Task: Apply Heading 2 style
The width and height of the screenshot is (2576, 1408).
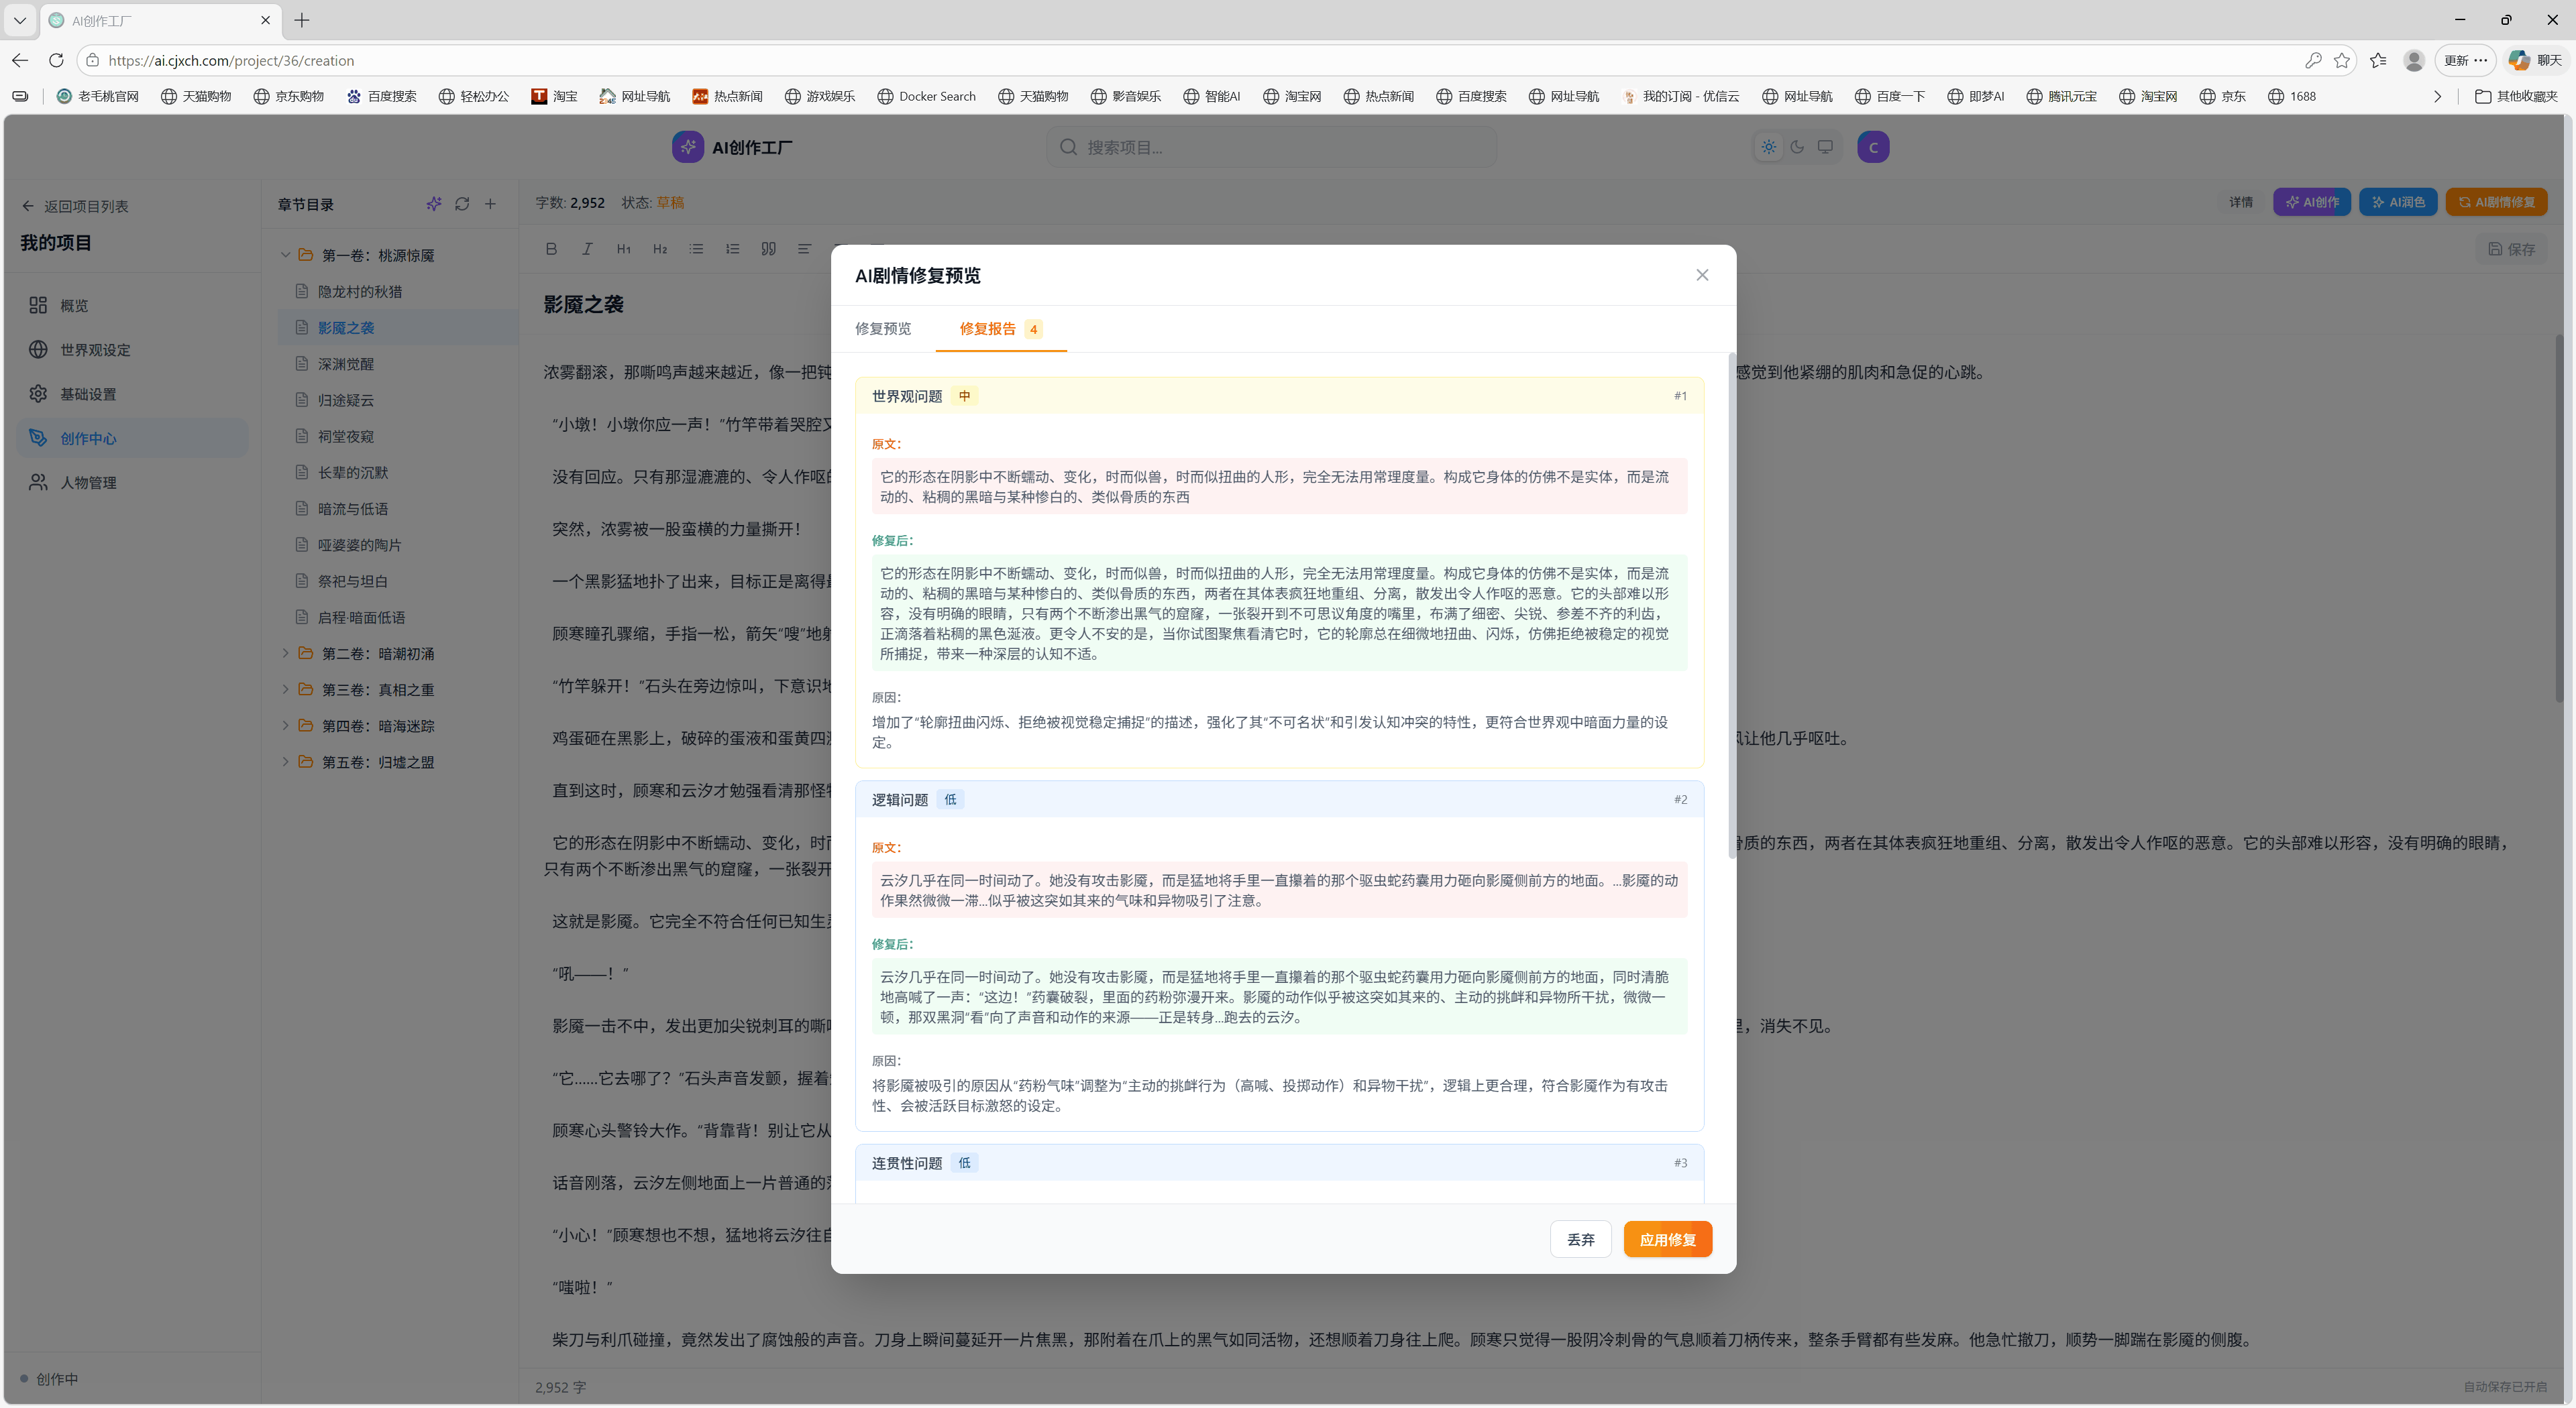Action: point(660,249)
